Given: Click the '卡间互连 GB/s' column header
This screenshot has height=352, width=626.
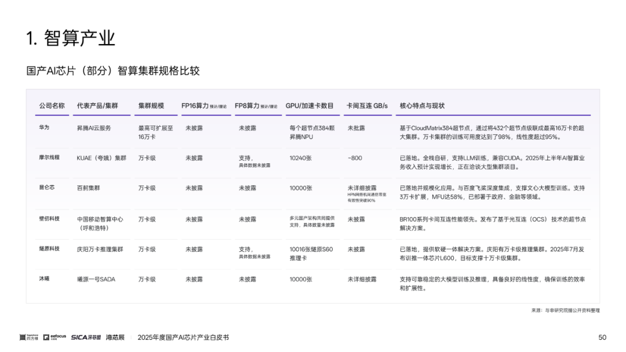Looking at the screenshot, I should coord(367,105).
